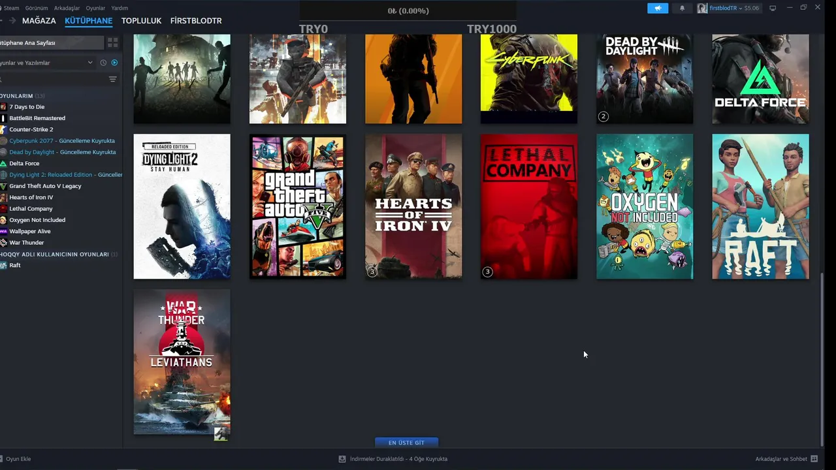Viewport: 836px width, 470px height.
Task: Toggle the ready-to-play filter icon
Action: (114, 63)
